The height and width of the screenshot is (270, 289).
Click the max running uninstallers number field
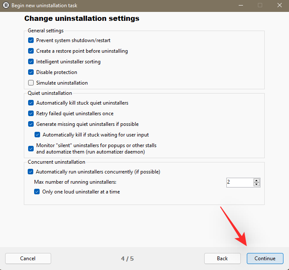coord(240,182)
